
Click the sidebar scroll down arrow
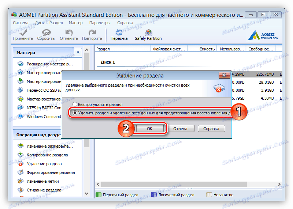tap(86, 193)
